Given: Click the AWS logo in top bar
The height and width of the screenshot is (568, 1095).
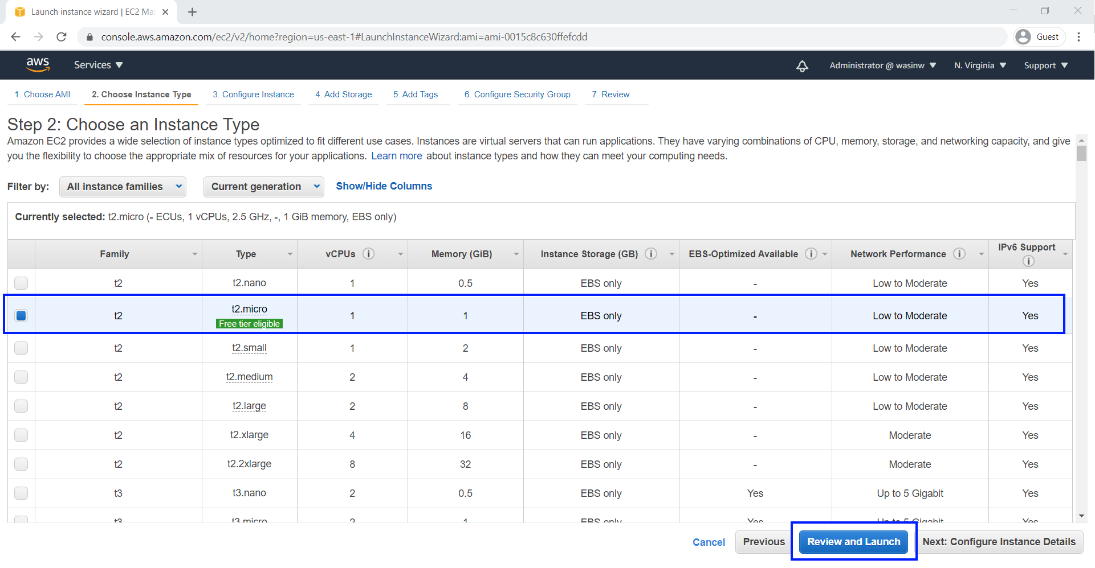Looking at the screenshot, I should coord(38,64).
